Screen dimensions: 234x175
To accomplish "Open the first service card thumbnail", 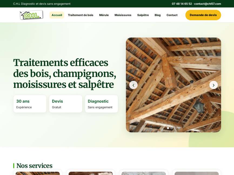I will tap(38, 173).
